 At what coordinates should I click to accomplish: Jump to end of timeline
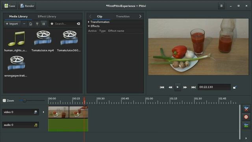(x=193, y=87)
